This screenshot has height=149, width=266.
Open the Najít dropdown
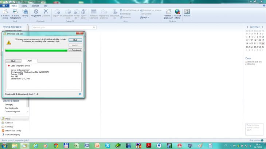pos(144,17)
